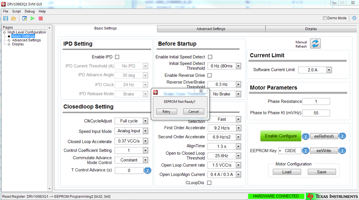Stop script with red square icon
Viewport: 359px width, 200px height.
(41, 18)
